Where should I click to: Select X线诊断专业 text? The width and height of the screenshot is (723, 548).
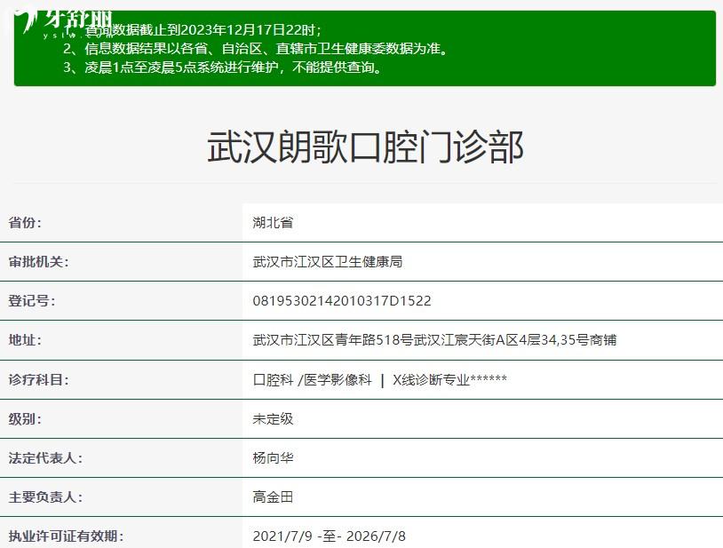431,380
